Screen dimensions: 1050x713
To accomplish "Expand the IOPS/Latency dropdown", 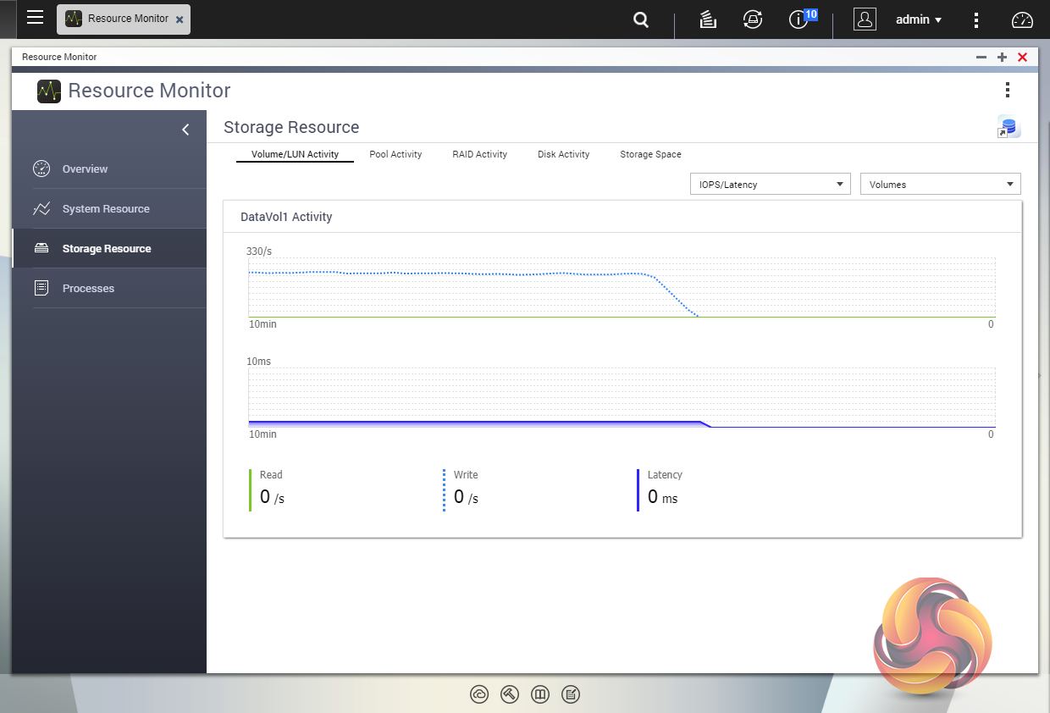I will 770,184.
